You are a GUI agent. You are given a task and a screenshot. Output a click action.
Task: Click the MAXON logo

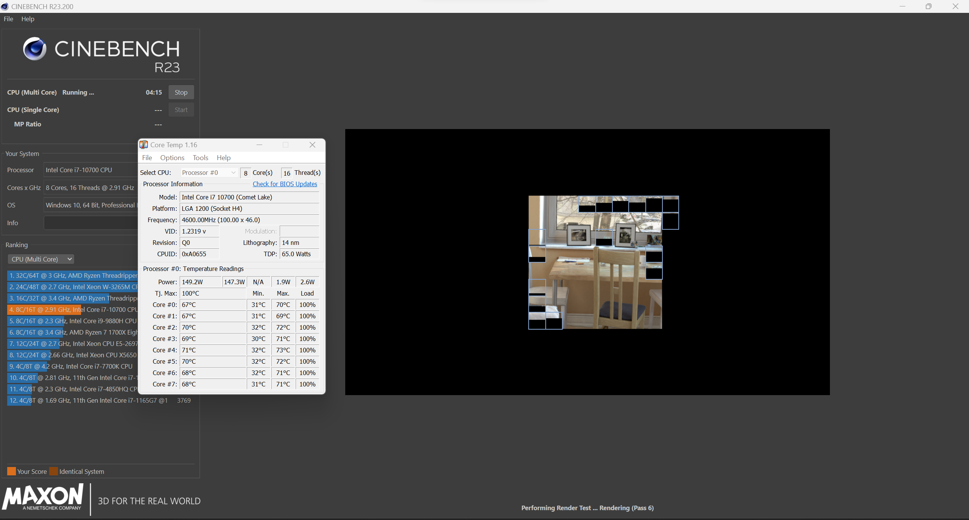point(43,497)
